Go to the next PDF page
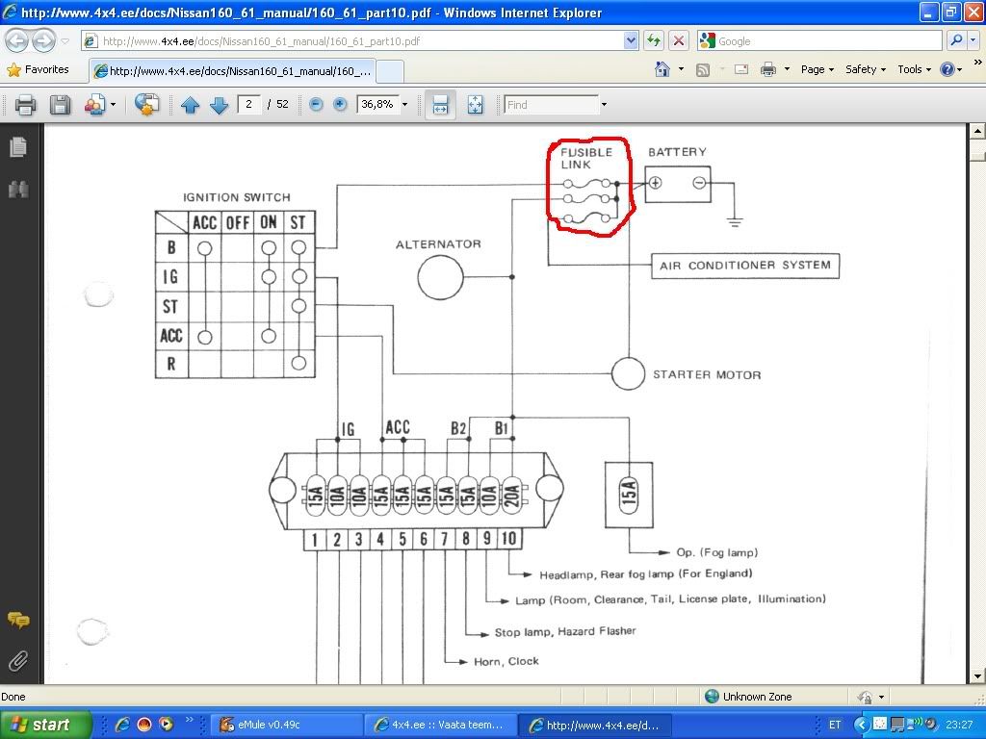Screen dimensions: 986x739 (219, 105)
